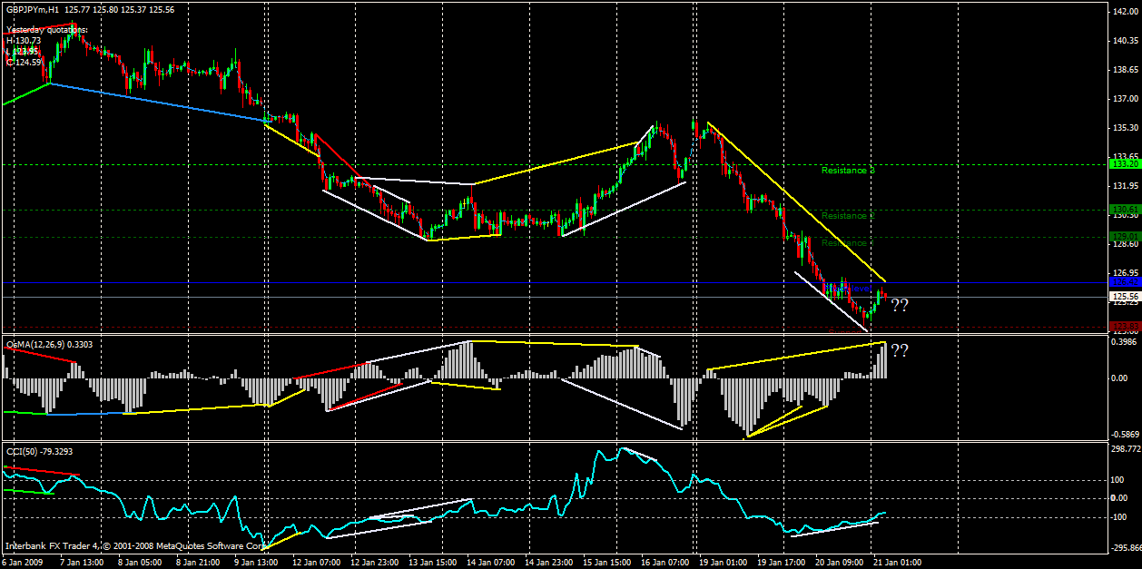Click the 19 Jan 01:00 time label
The height and width of the screenshot is (569, 1142).
722,562
